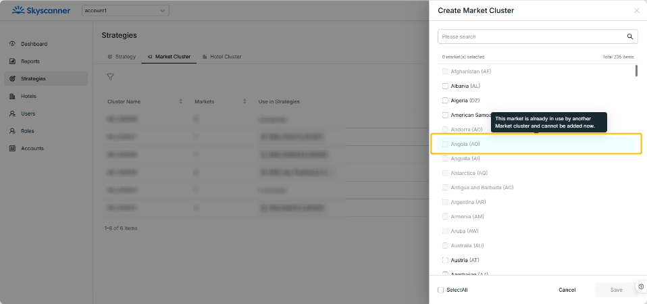Open the filter funnel icon
The width and height of the screenshot is (647, 304).
(110, 77)
